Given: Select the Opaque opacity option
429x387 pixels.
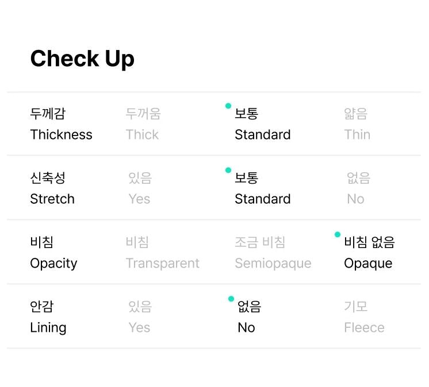Looking at the screenshot, I should [x=369, y=253].
